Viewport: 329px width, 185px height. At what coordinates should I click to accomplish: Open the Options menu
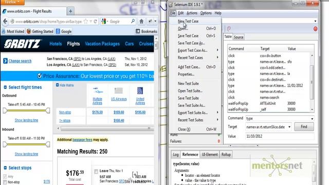pyautogui.click(x=206, y=13)
